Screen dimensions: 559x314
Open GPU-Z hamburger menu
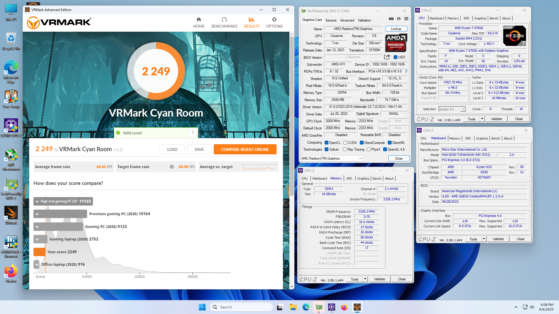[406, 19]
